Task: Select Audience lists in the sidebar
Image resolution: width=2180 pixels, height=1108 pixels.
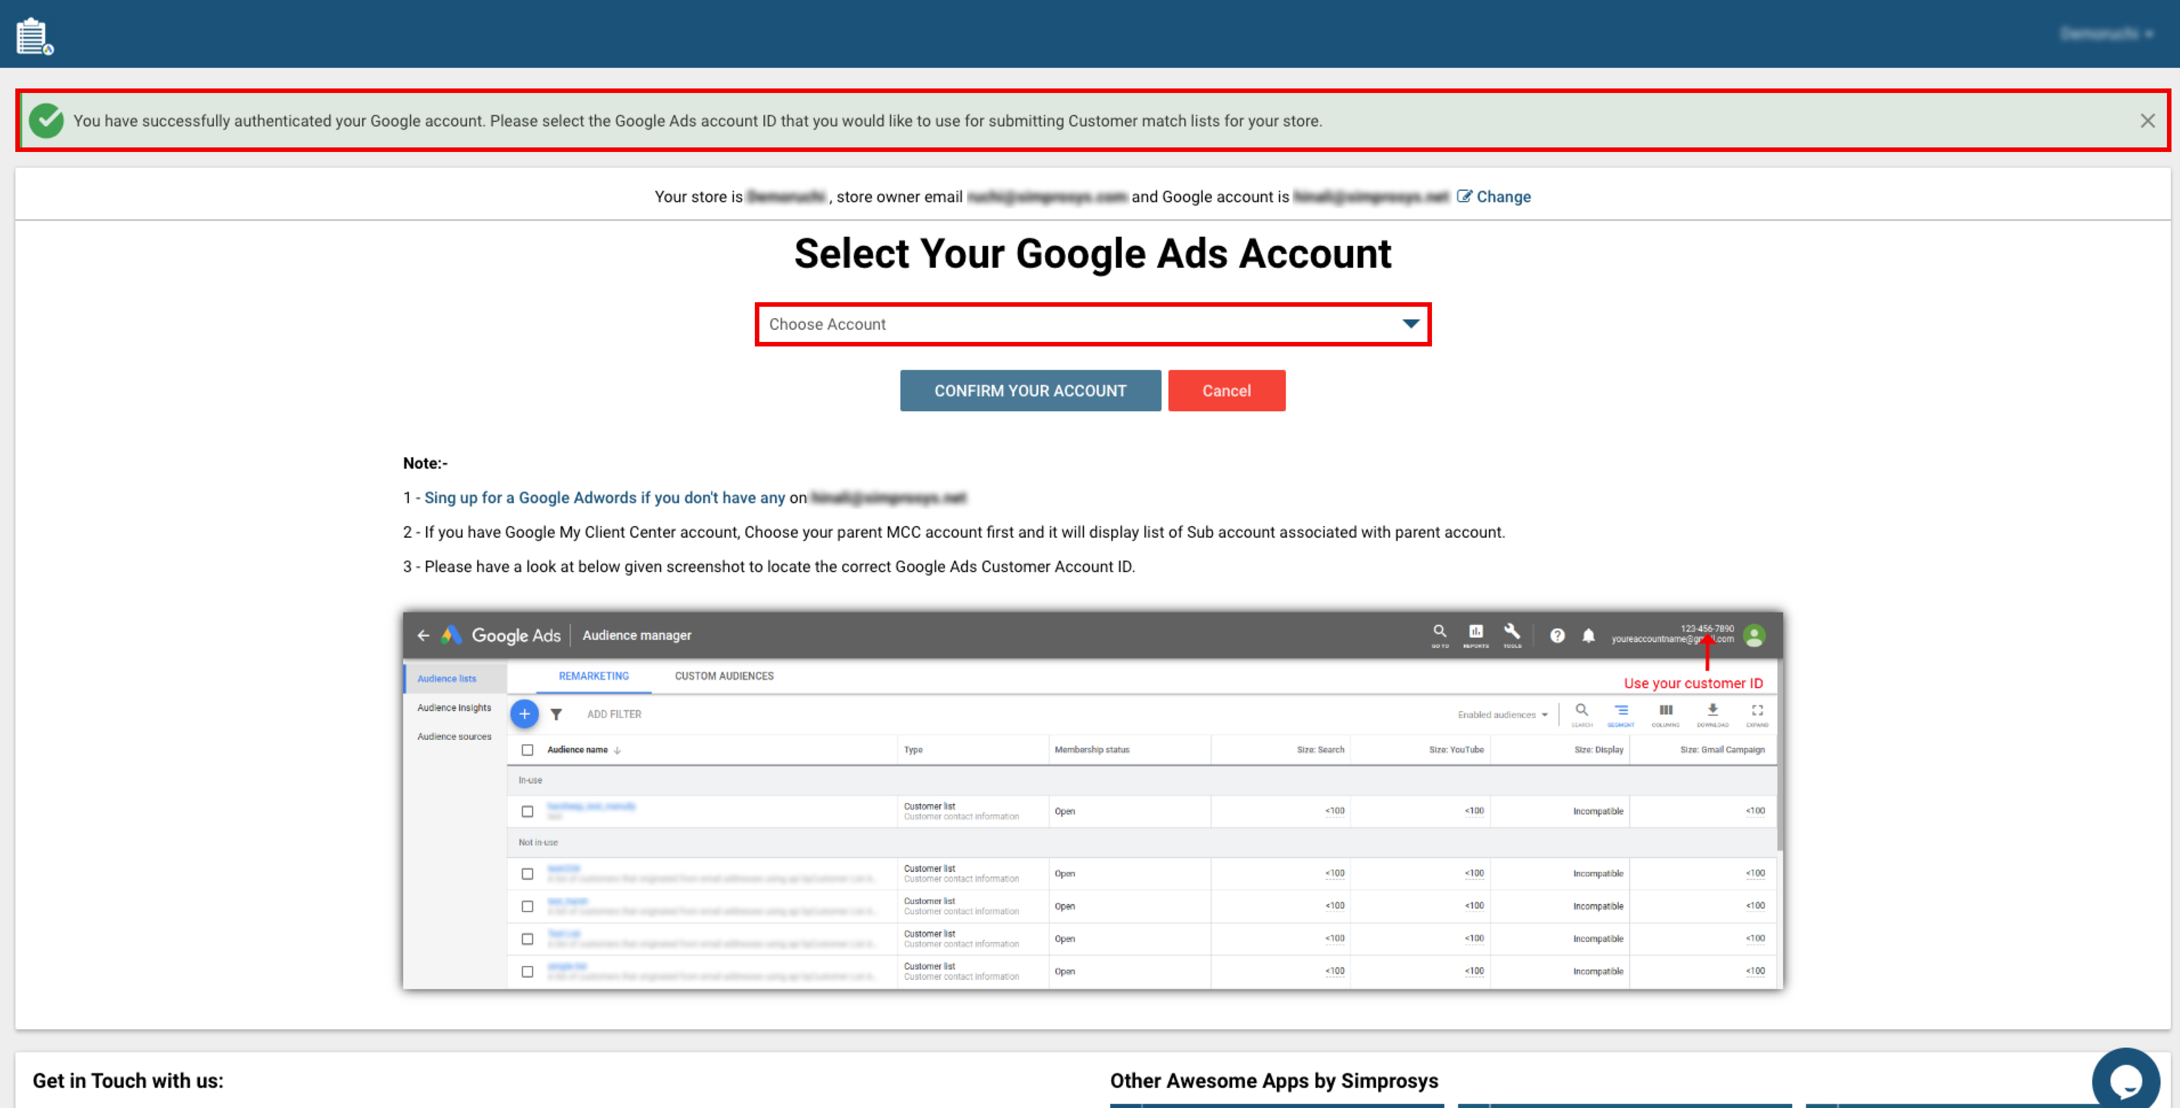Action: [x=447, y=678]
